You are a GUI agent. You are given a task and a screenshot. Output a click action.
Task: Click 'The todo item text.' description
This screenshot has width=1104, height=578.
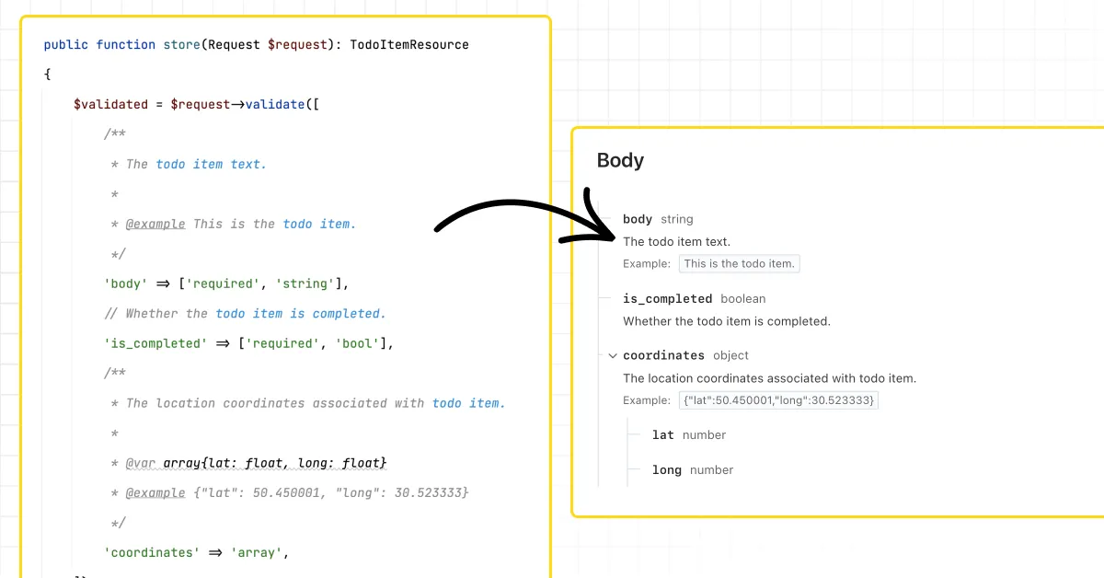click(x=677, y=241)
